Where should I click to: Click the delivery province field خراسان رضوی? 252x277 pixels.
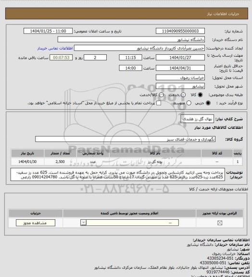(x=180, y=77)
